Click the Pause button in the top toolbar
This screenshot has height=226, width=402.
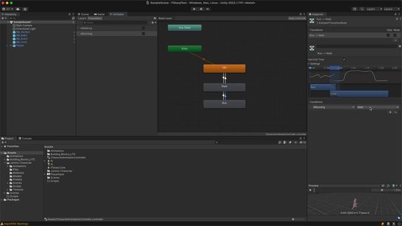pos(201,9)
